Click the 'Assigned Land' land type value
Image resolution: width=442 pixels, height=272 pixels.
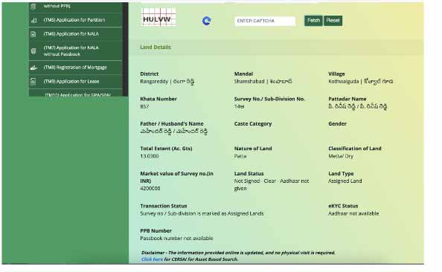pos(345,181)
